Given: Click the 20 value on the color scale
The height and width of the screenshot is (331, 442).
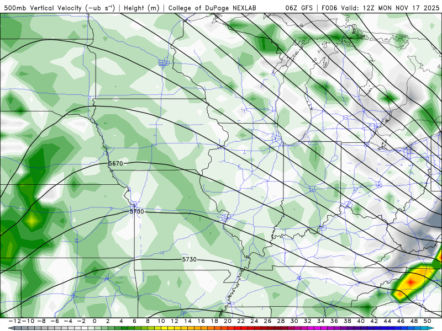Looking at the screenshot, I should coord(228,321).
